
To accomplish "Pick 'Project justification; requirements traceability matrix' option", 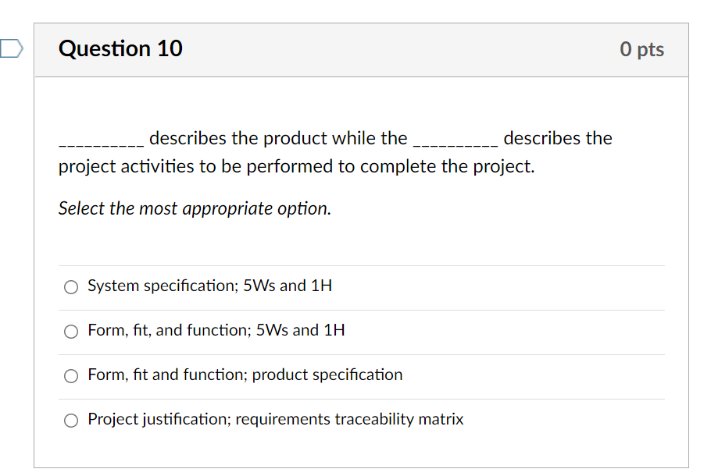I will (70, 421).
